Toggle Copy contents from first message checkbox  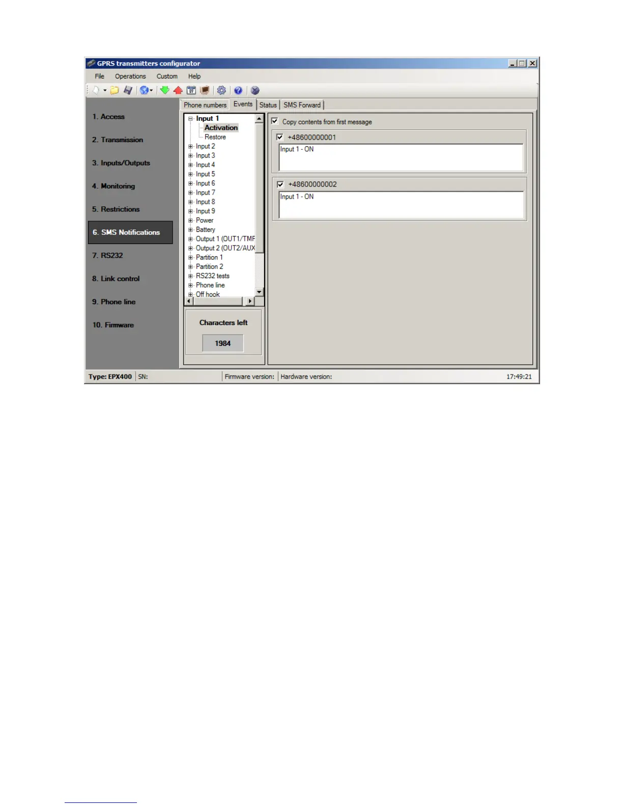point(275,121)
